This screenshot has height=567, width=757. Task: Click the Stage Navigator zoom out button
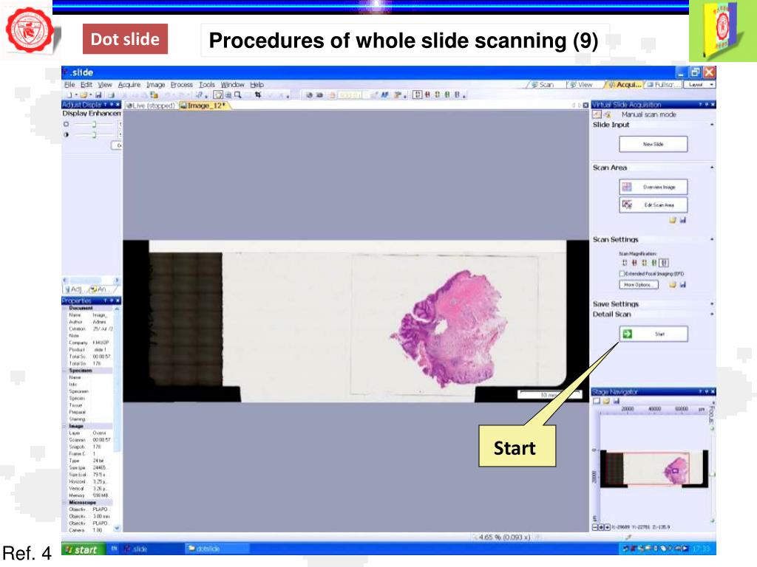tap(596, 527)
